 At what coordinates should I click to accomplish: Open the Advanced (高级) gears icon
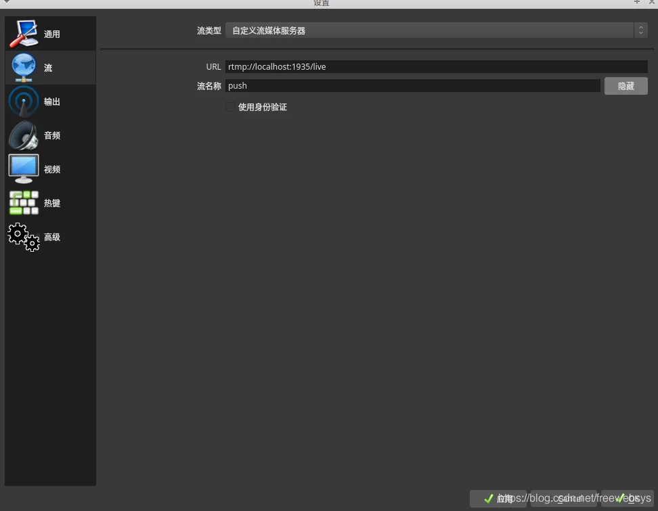24,237
